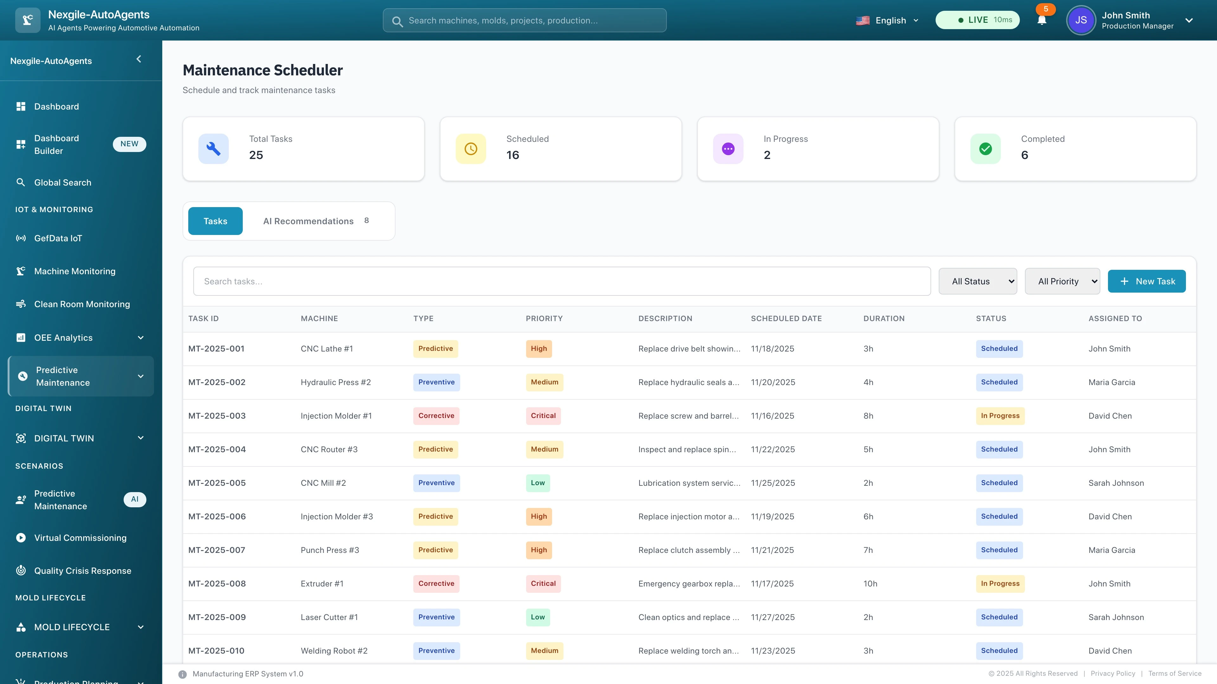This screenshot has height=684, width=1217.
Task: Click the notifications bell icon
Action: (1042, 21)
